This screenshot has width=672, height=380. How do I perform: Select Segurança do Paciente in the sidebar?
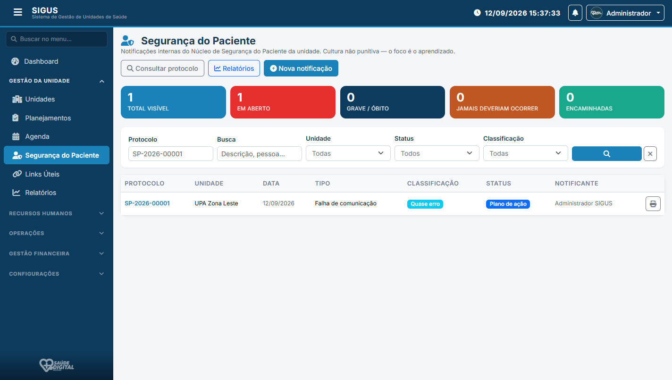(x=57, y=155)
